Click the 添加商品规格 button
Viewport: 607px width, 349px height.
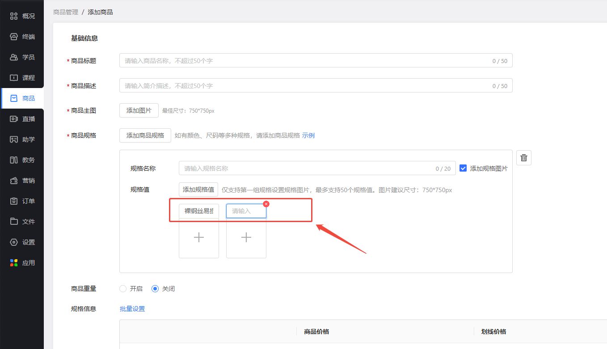145,135
